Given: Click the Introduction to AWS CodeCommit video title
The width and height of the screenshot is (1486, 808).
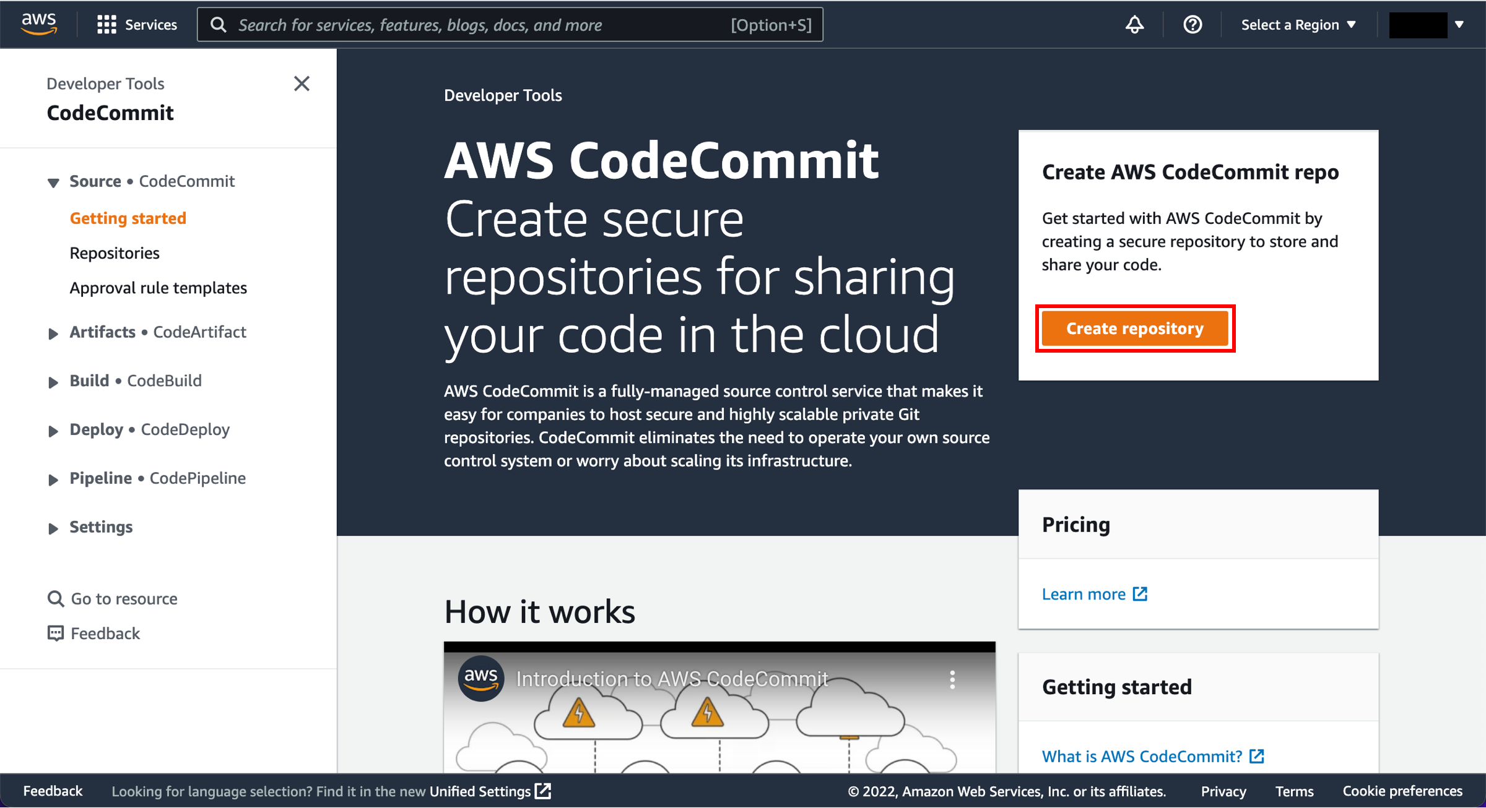Looking at the screenshot, I should coord(672,679).
